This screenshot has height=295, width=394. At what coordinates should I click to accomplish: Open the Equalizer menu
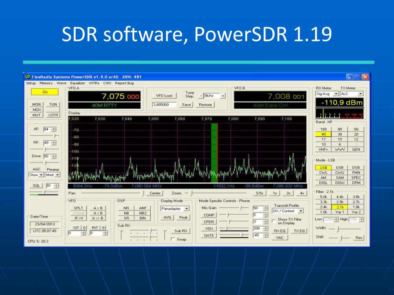(77, 83)
